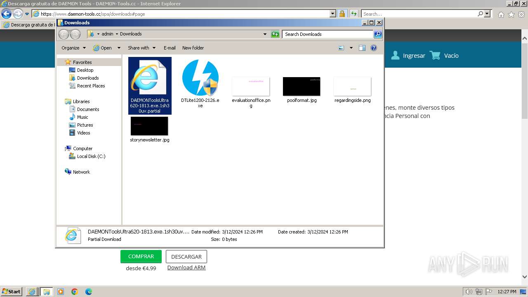Viewport: 528px width, 297px height.
Task: Launch Microsoft Edge from the taskbar
Action: pos(89,292)
